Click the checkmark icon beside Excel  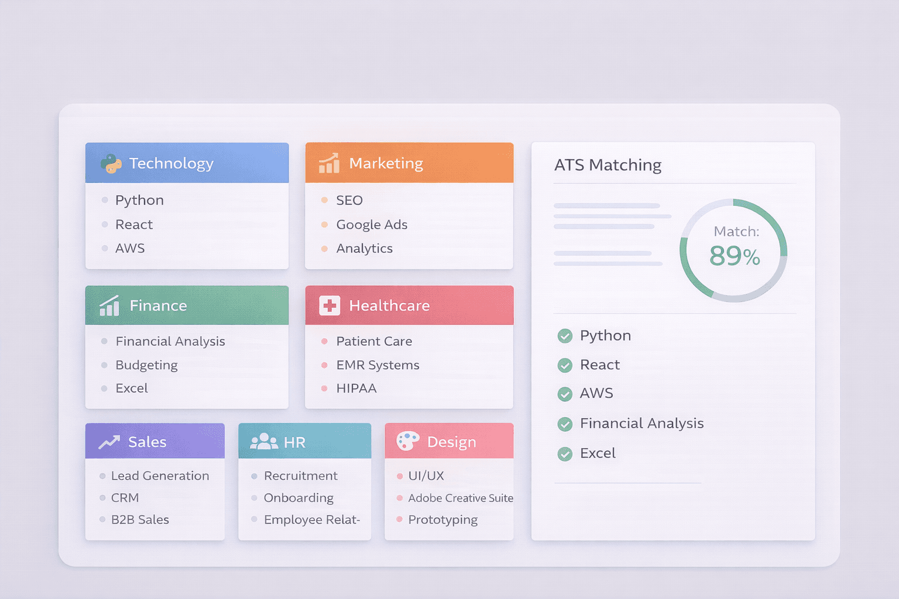pyautogui.click(x=565, y=453)
